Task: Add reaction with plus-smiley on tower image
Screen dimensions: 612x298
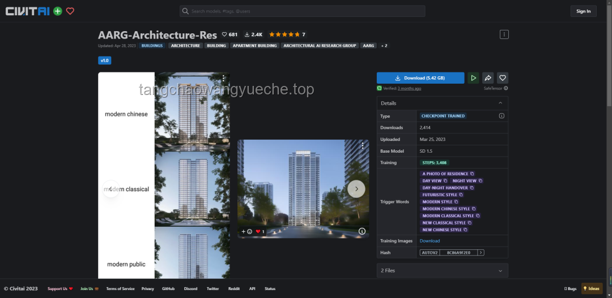Action: click(246, 231)
